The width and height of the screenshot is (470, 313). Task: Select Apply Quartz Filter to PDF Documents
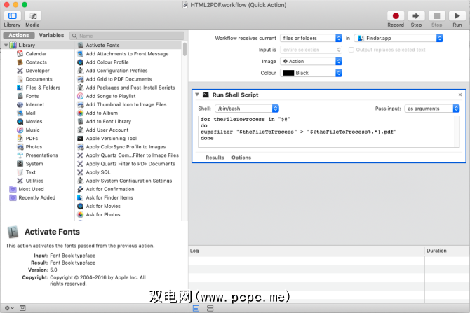click(x=130, y=164)
